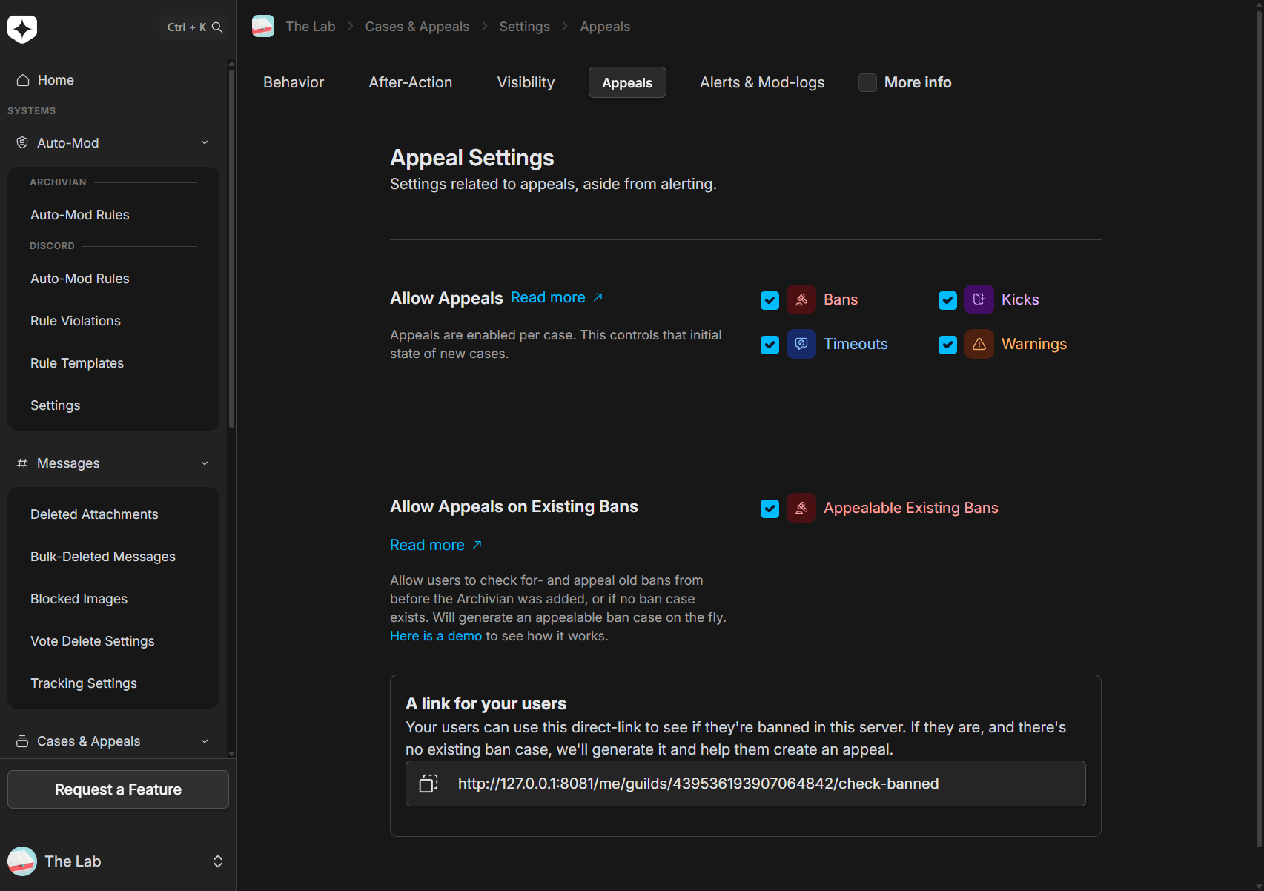
Task: Switch to the Visibility tab
Action: (526, 82)
